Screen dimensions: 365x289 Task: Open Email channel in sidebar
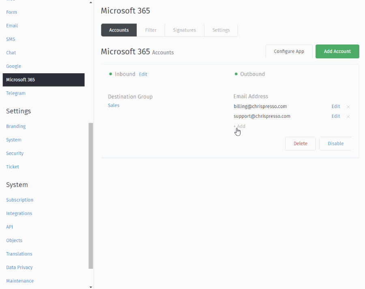(12, 25)
